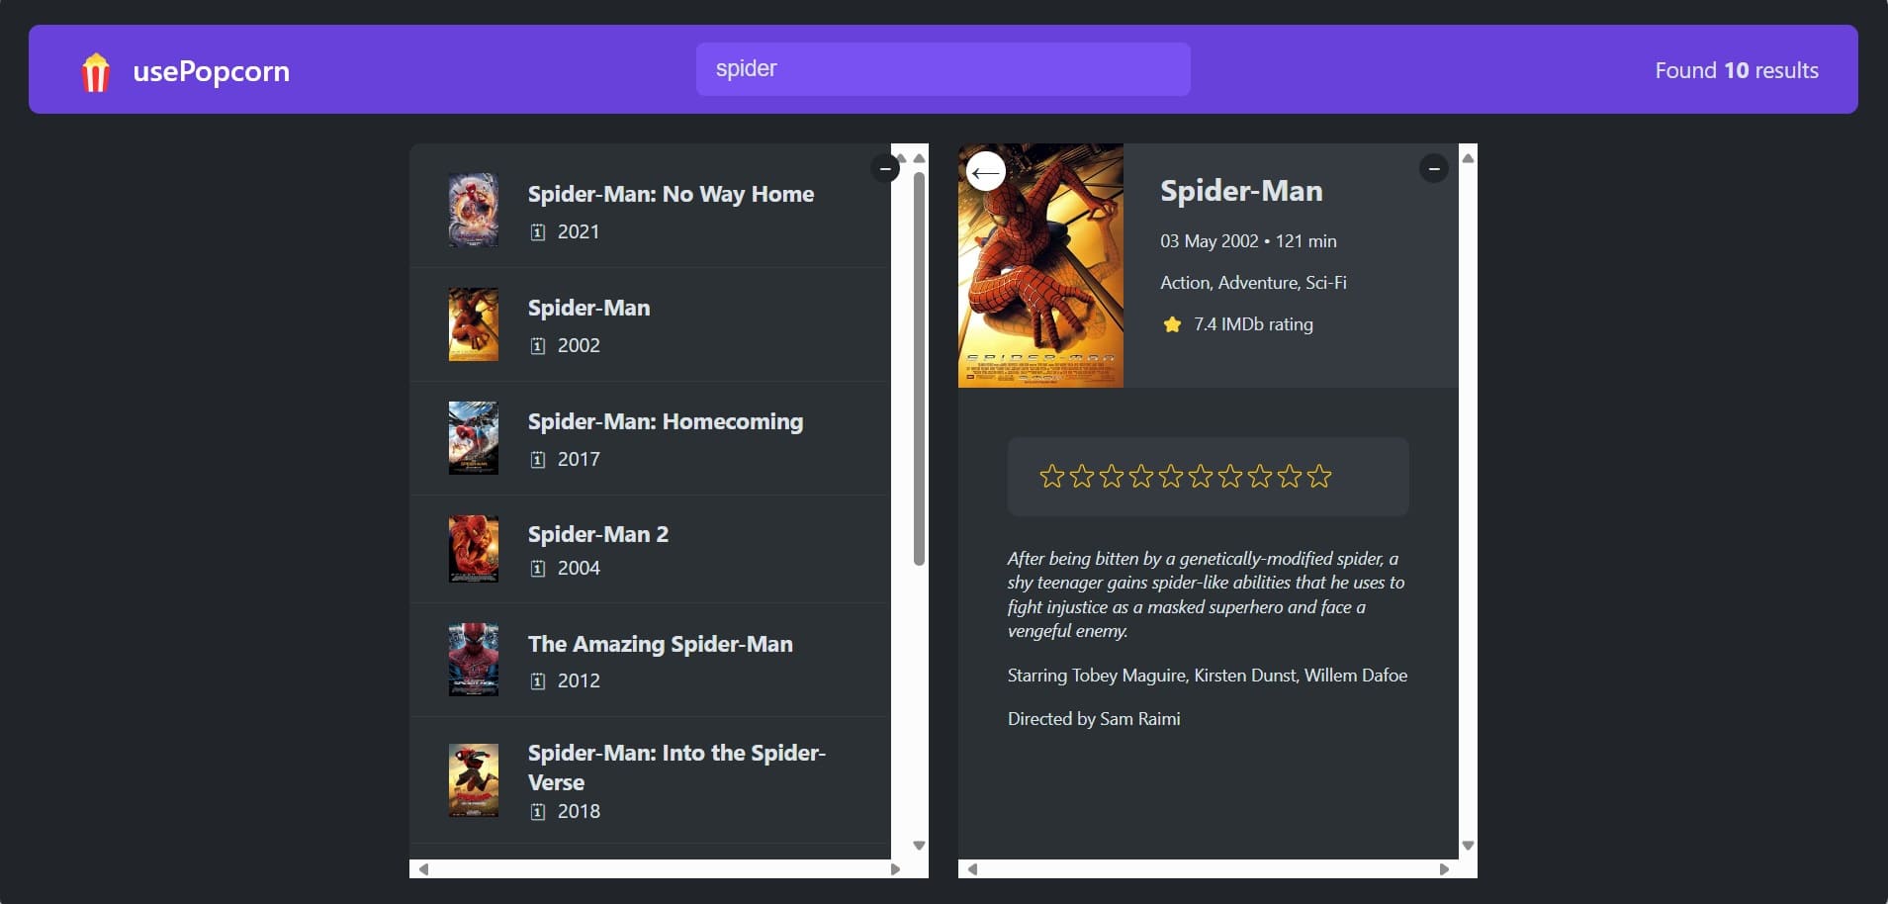The width and height of the screenshot is (1888, 904).
Task: Click the year 2017 text
Action: click(579, 459)
